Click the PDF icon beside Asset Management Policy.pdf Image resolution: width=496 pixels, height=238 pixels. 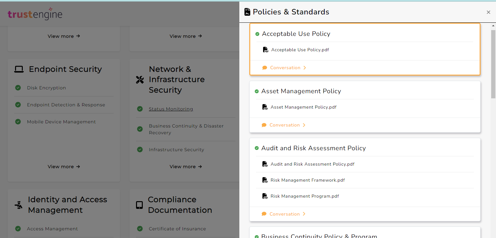[x=265, y=107]
